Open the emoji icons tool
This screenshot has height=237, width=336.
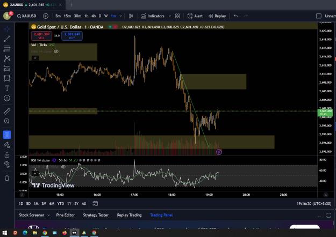[7, 98]
